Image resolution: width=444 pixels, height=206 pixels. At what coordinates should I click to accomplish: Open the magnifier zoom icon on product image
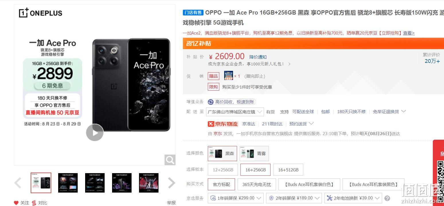(170, 160)
